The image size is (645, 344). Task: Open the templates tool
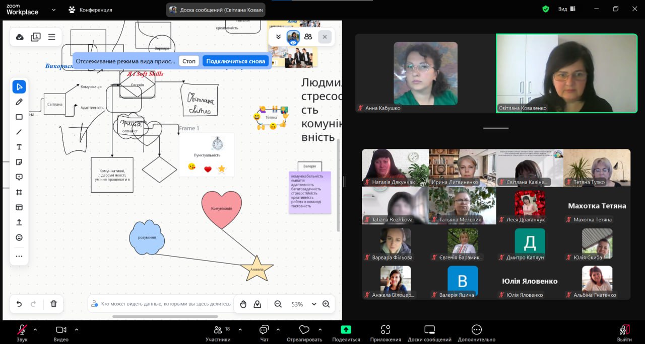coord(19,207)
